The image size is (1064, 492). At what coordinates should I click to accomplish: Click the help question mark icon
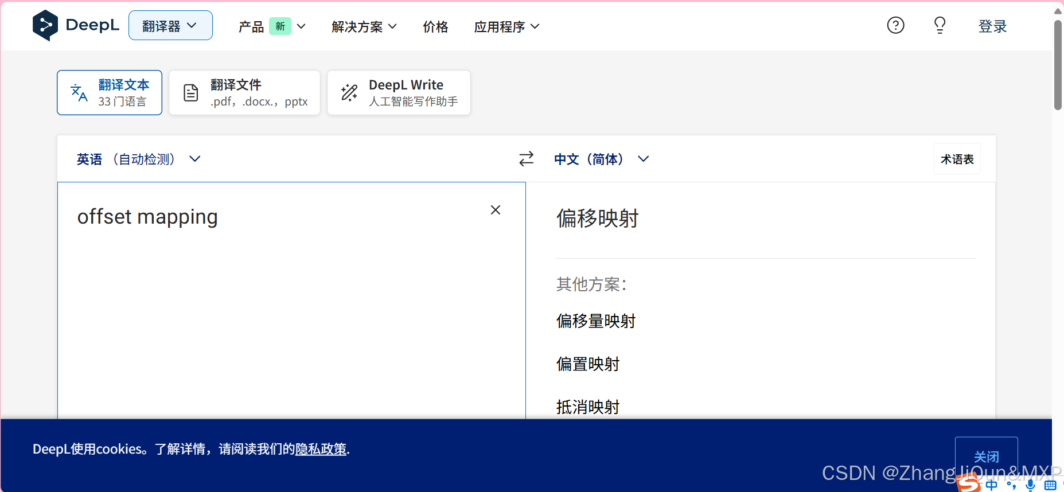pyautogui.click(x=895, y=25)
